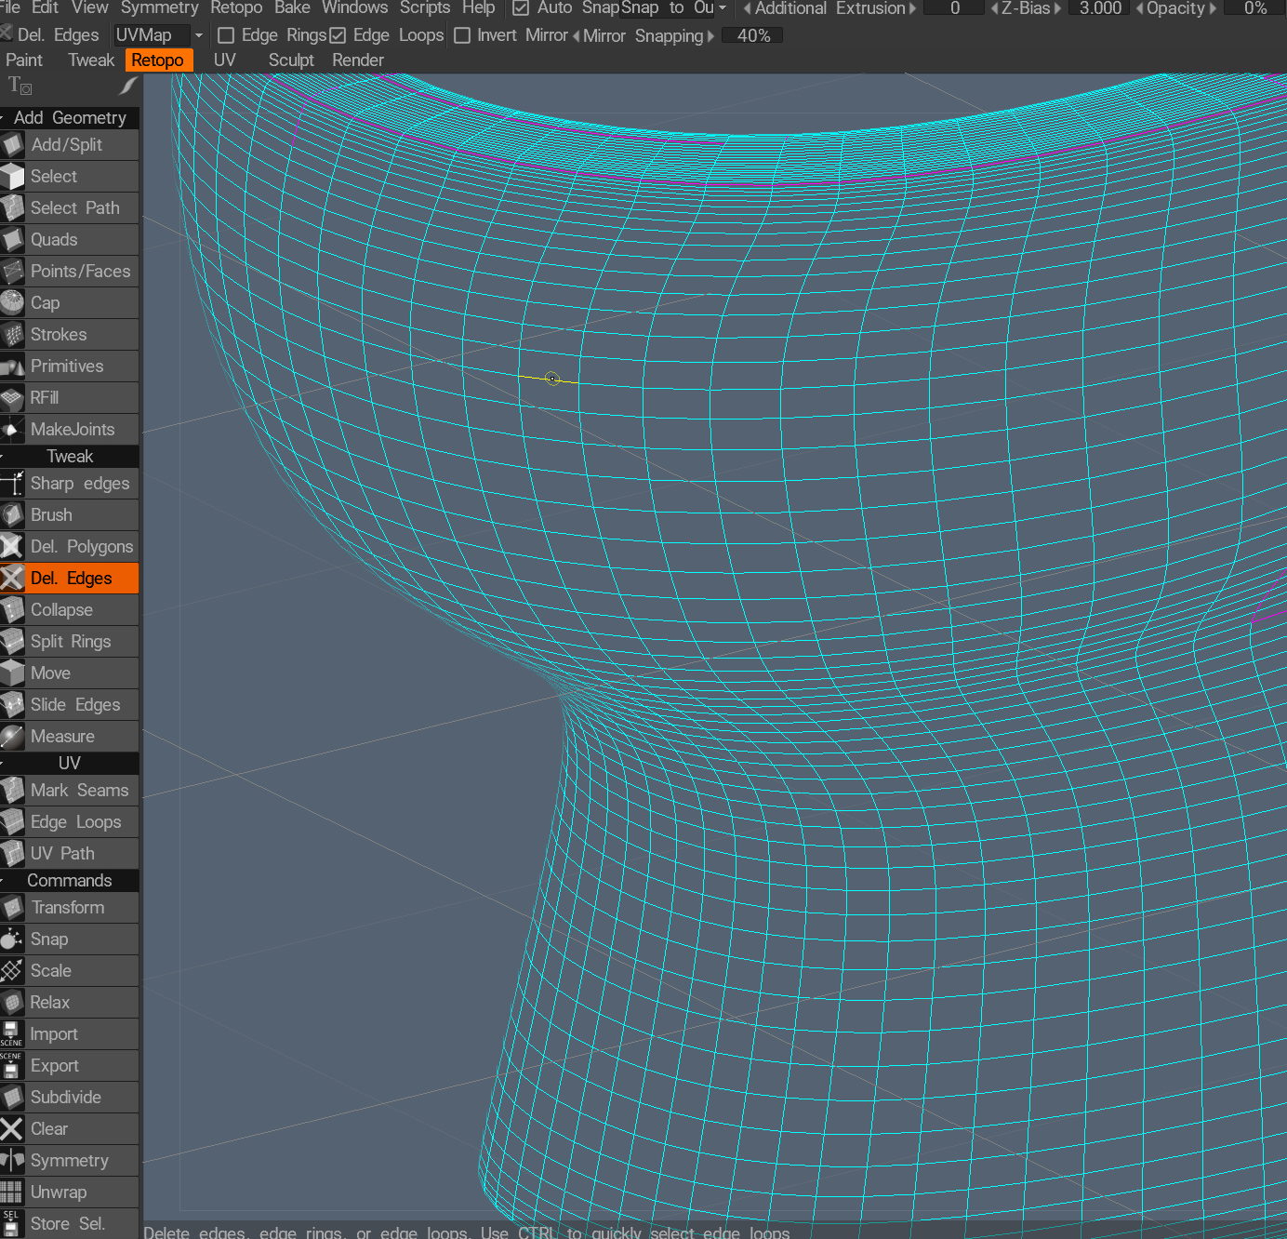
Task: Toggle the Edge Loops checkbox
Action: pos(338,36)
